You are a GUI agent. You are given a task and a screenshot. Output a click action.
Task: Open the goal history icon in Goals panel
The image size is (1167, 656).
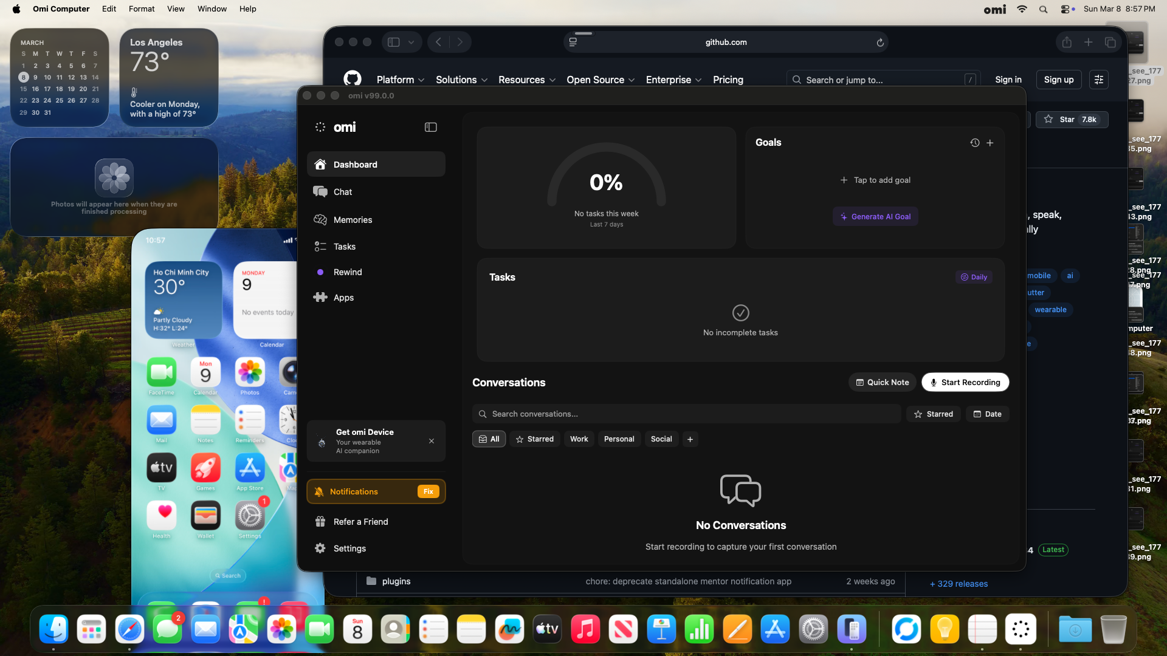[974, 143]
